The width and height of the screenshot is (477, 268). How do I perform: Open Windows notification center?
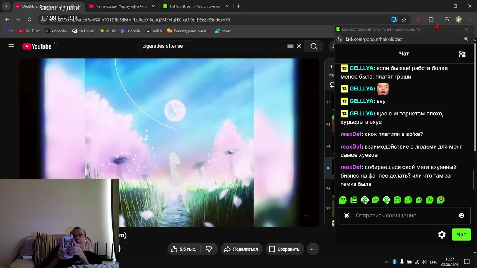point(467,262)
